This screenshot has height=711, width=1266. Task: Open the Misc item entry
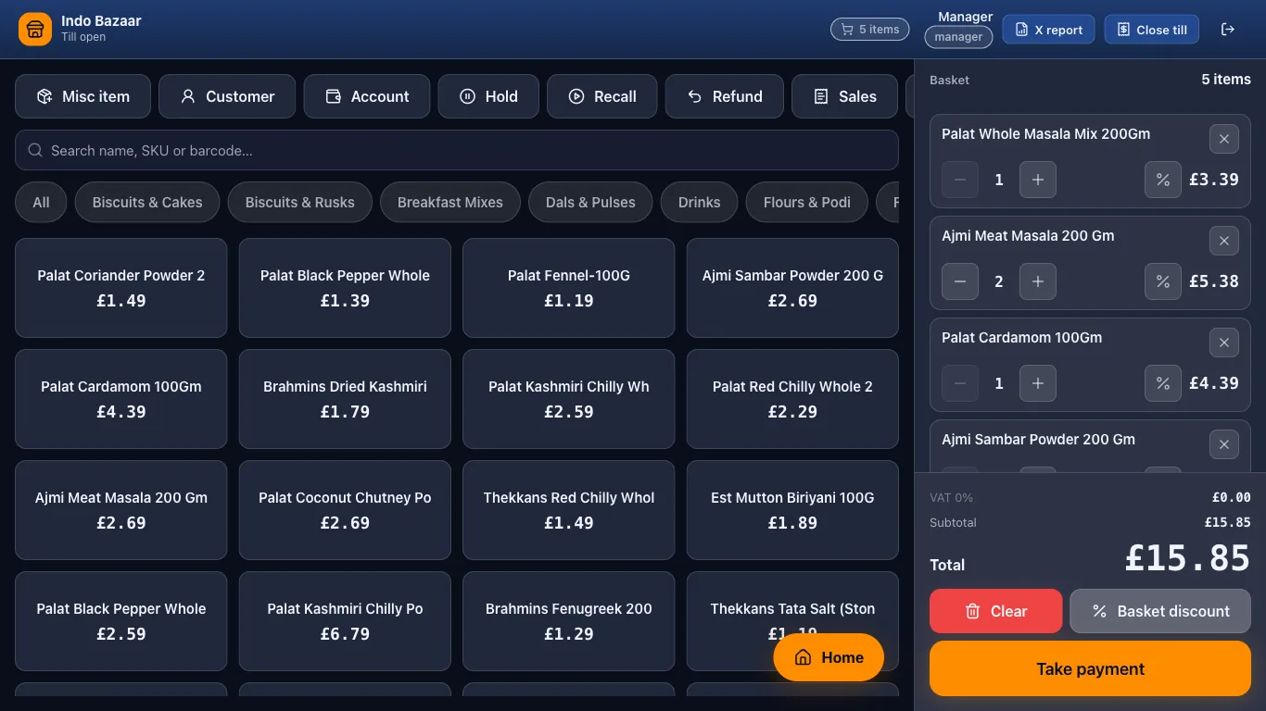(x=82, y=96)
